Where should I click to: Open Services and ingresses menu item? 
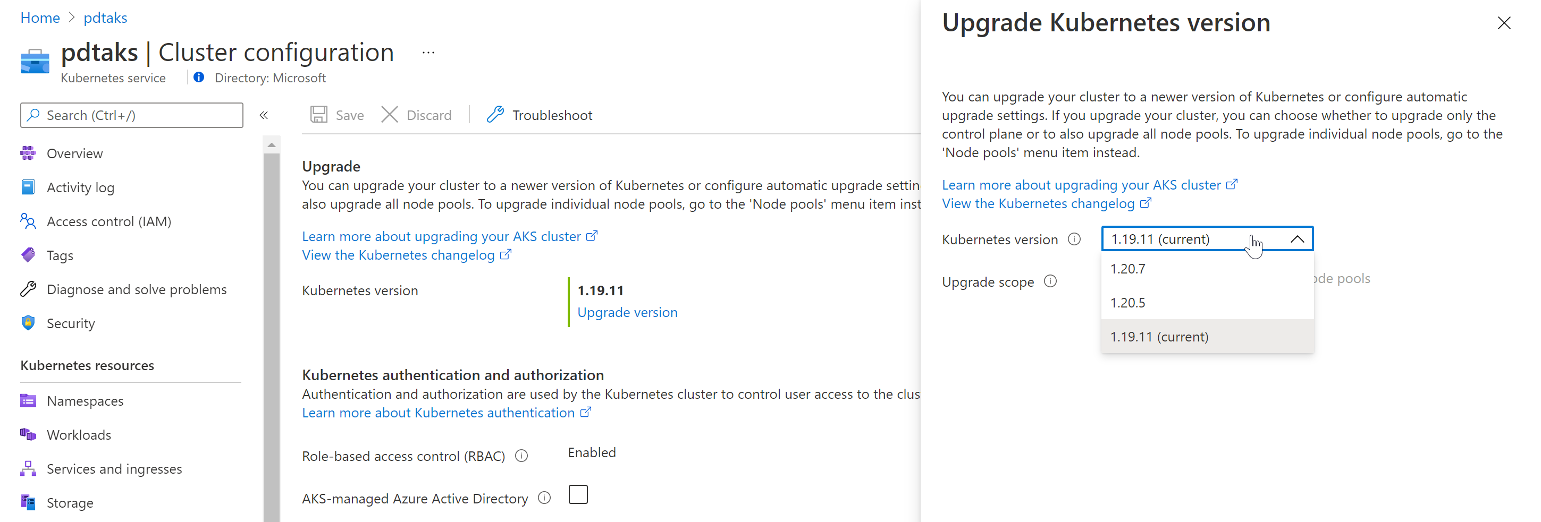[114, 469]
